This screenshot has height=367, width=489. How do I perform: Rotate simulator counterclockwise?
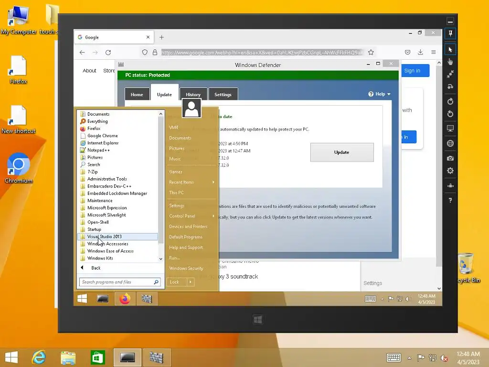[450, 114]
